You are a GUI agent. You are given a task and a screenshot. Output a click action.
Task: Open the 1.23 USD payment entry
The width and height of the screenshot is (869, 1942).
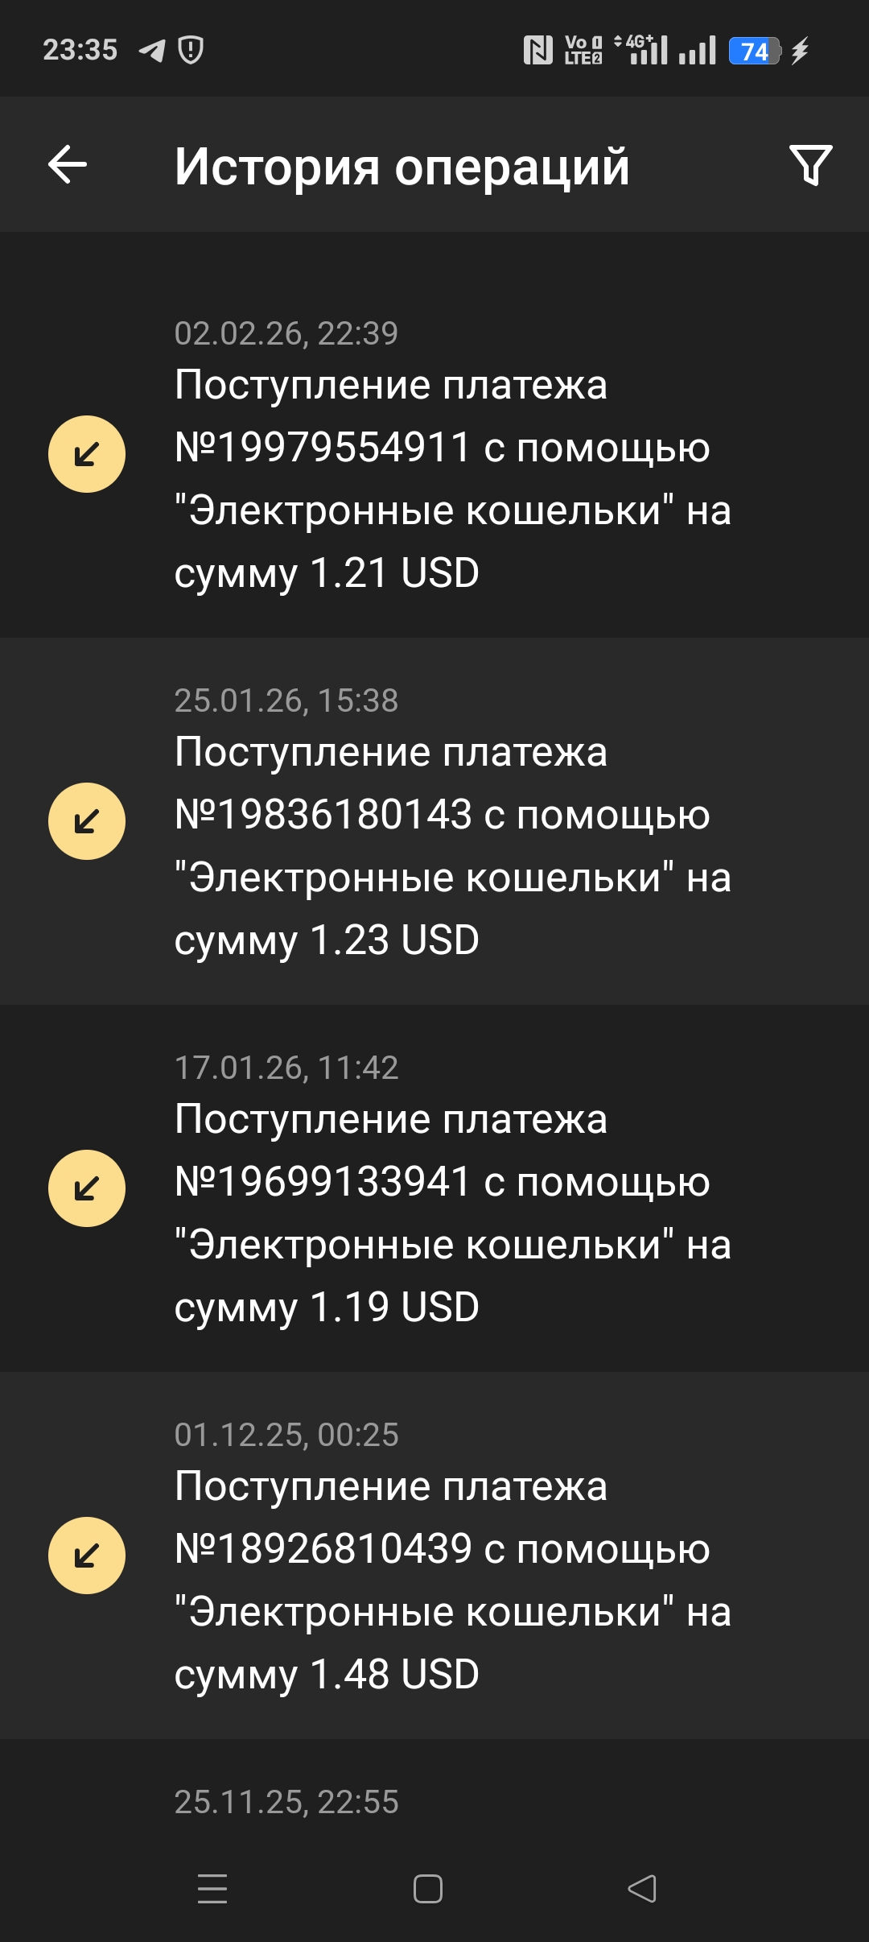[452, 846]
